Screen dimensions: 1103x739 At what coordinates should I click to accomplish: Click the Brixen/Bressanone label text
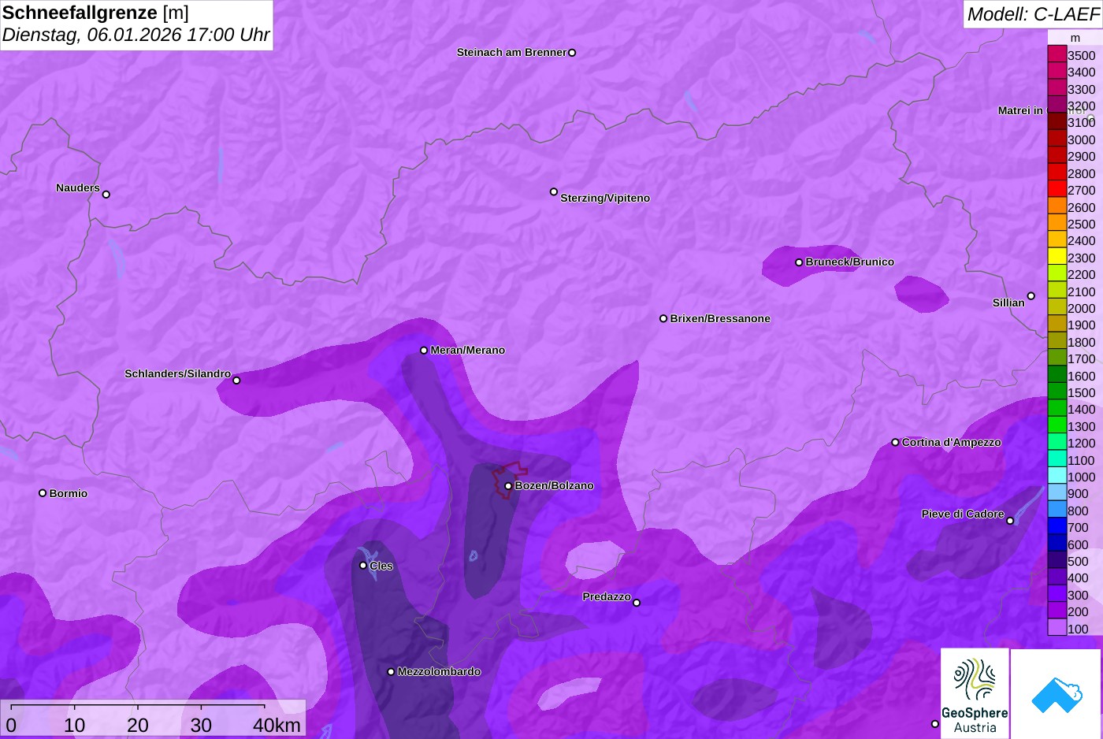click(720, 319)
